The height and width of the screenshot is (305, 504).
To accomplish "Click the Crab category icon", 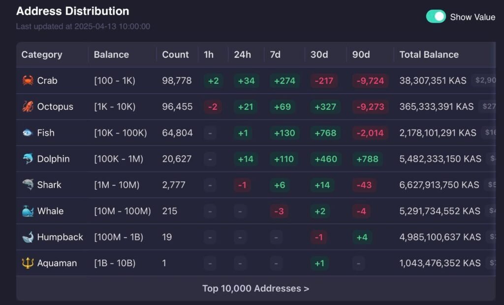I will point(28,81).
